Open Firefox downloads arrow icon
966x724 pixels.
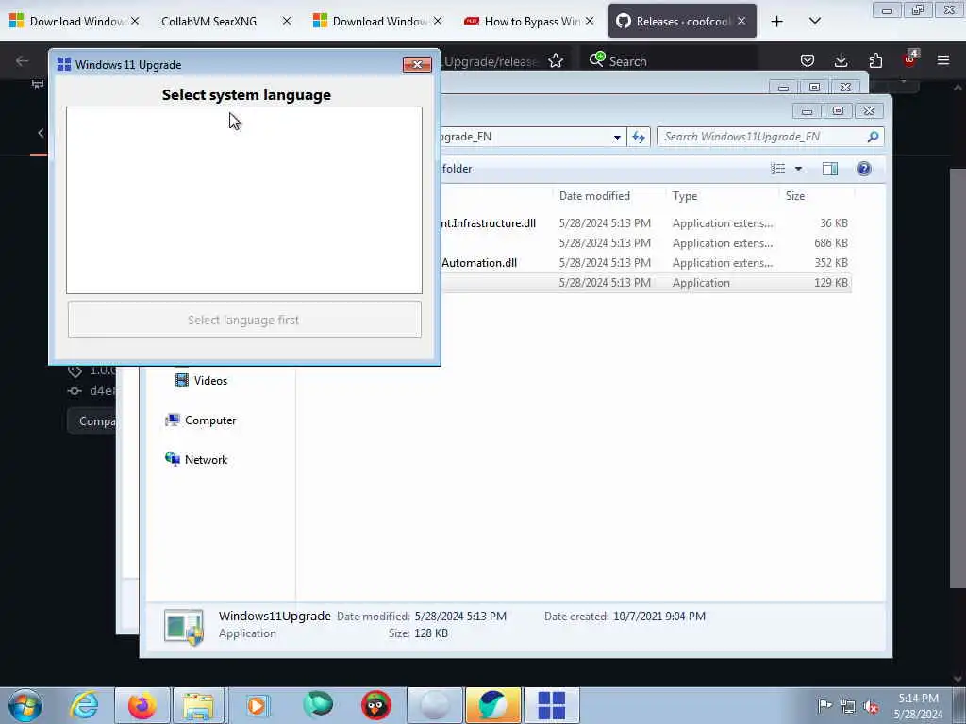click(841, 60)
